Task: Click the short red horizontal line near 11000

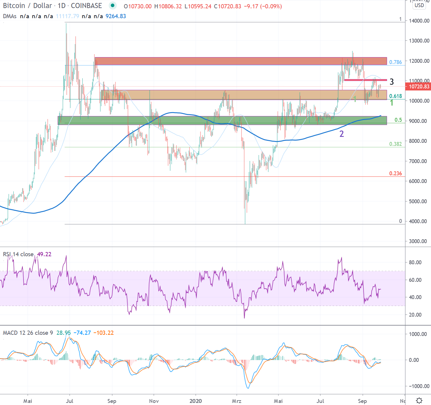Action: (365, 80)
